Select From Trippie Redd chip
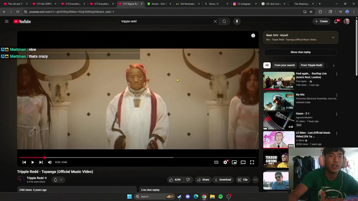Image resolution: width=358 pixels, height=201 pixels. [311, 65]
